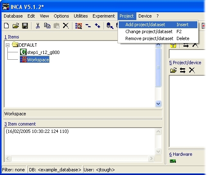Click the expand tree plus-plus icon
208x175 pixels.
point(97,26)
